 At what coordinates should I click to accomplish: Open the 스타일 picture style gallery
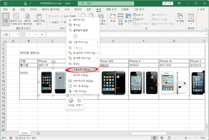coord(71,103)
